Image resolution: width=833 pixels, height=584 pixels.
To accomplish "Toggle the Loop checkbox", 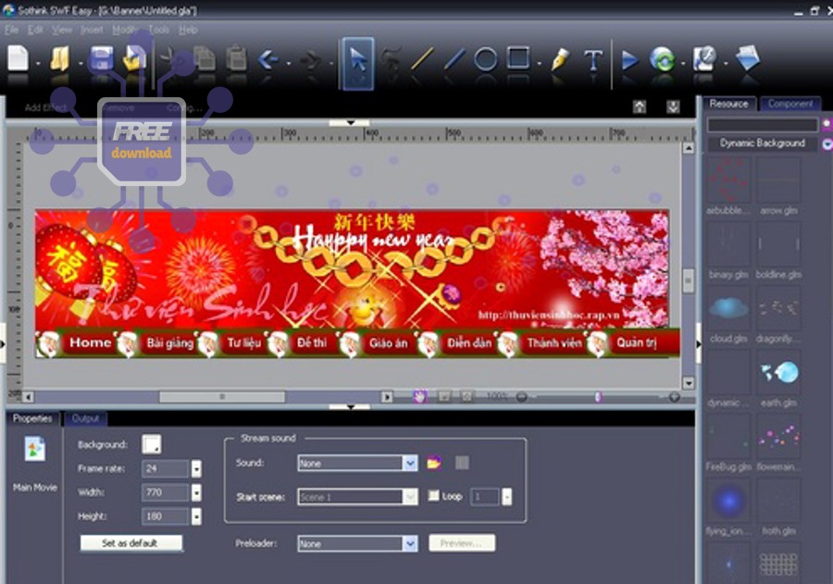I will pos(433,496).
